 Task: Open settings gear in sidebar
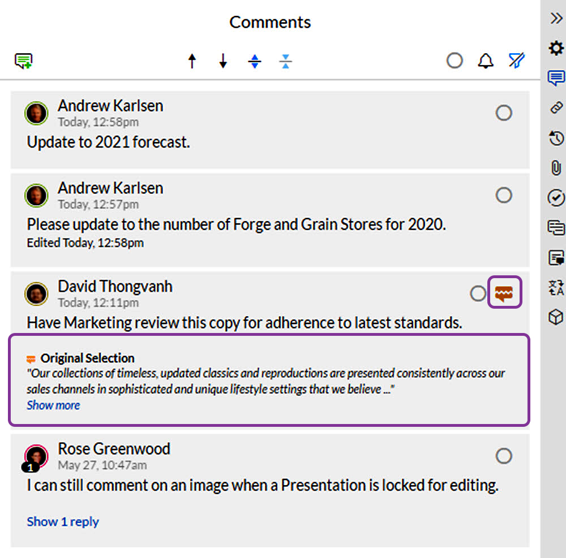pyautogui.click(x=556, y=47)
